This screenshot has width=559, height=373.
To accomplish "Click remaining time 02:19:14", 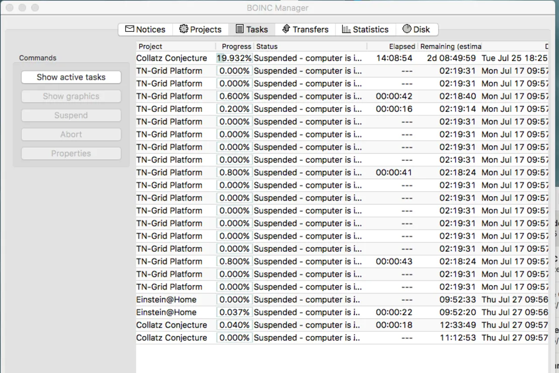I will coord(457,109).
